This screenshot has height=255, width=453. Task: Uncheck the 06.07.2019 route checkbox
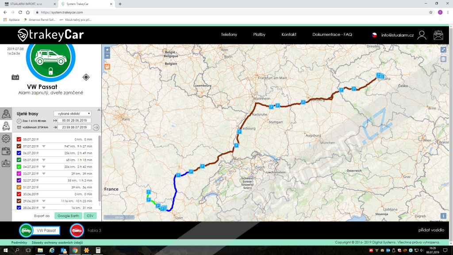coord(19,153)
